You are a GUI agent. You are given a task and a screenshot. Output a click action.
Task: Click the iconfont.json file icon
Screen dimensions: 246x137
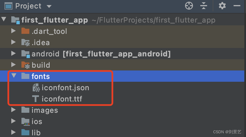pos(36,88)
